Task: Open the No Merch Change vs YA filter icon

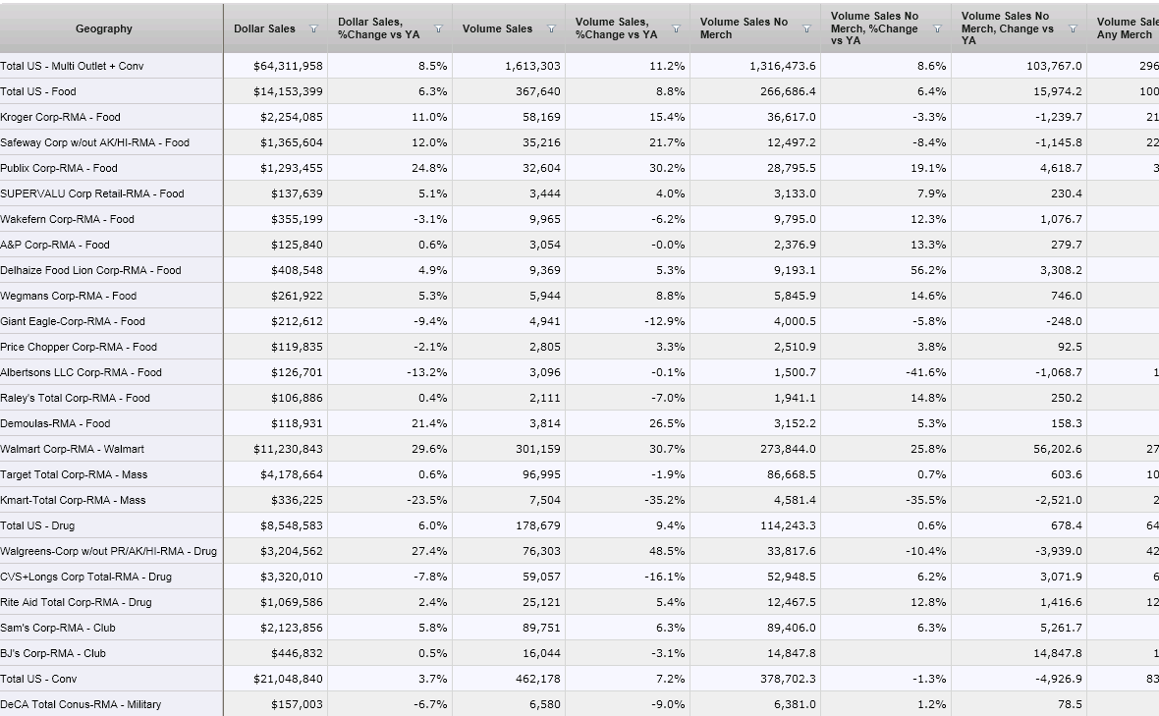Action: tap(1073, 29)
